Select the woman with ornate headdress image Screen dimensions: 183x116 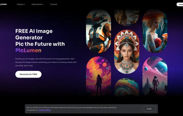(127, 52)
